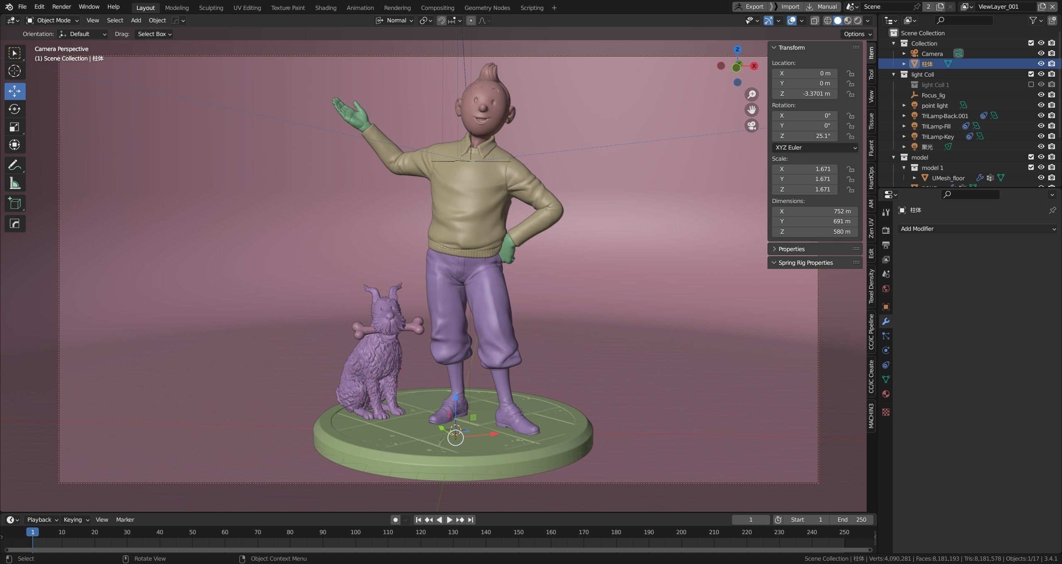Enable the light Coll 1 checkbox

coord(1030,85)
